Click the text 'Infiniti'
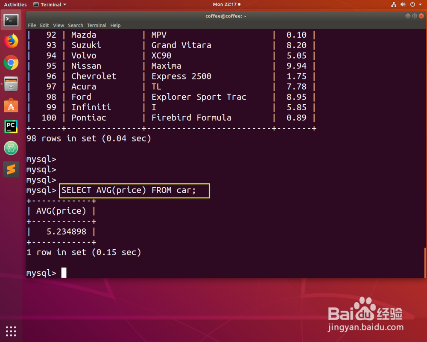This screenshot has height=342, width=427. 91,107
